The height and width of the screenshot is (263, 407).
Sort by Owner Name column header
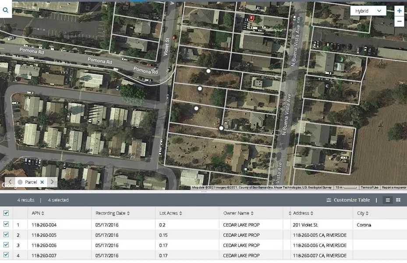pyautogui.click(x=239, y=213)
